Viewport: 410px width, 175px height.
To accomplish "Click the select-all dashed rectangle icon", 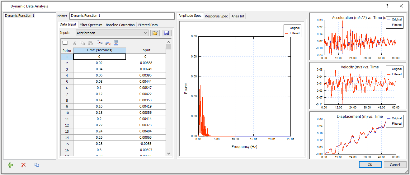I will coord(65,43).
